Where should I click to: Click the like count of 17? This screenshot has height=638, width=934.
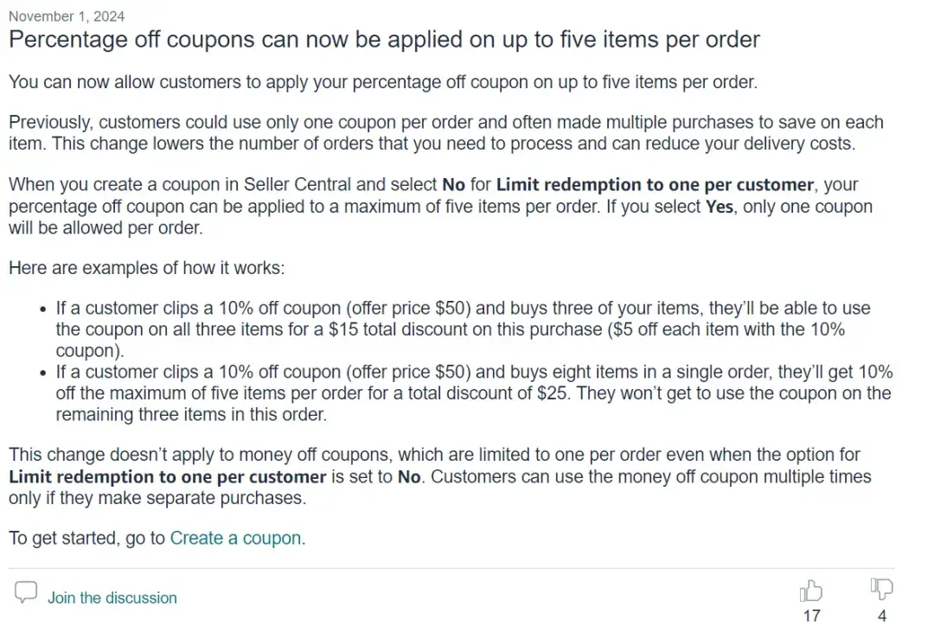[x=811, y=616]
